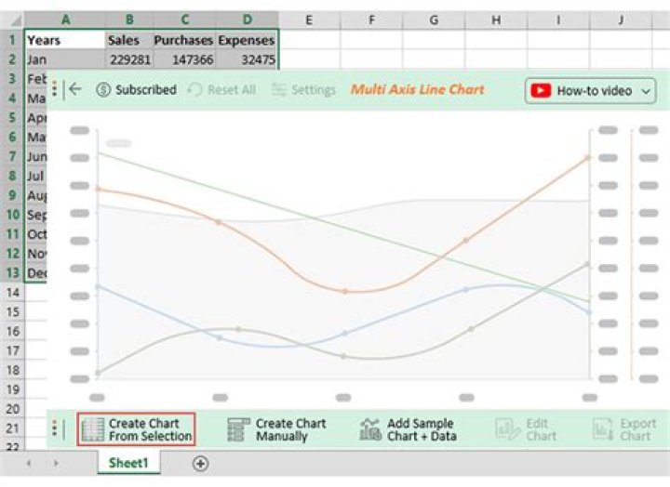Image resolution: width=670 pixels, height=487 pixels.
Task: Select row header 7
Action: click(x=12, y=156)
